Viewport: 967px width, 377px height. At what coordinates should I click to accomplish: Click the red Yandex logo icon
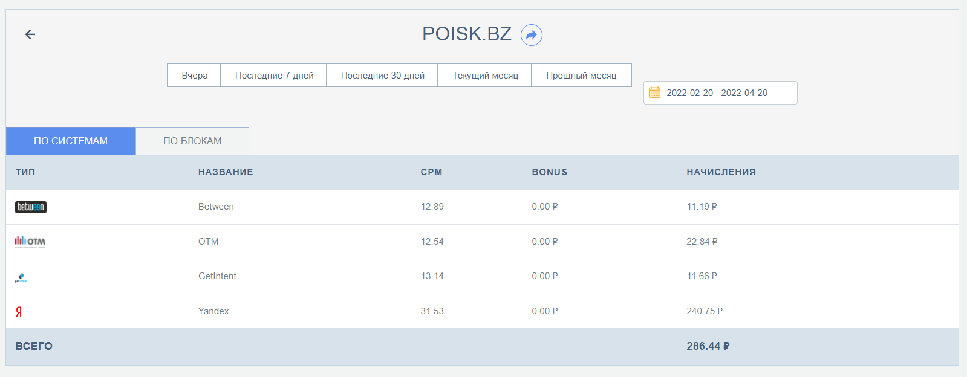19,312
